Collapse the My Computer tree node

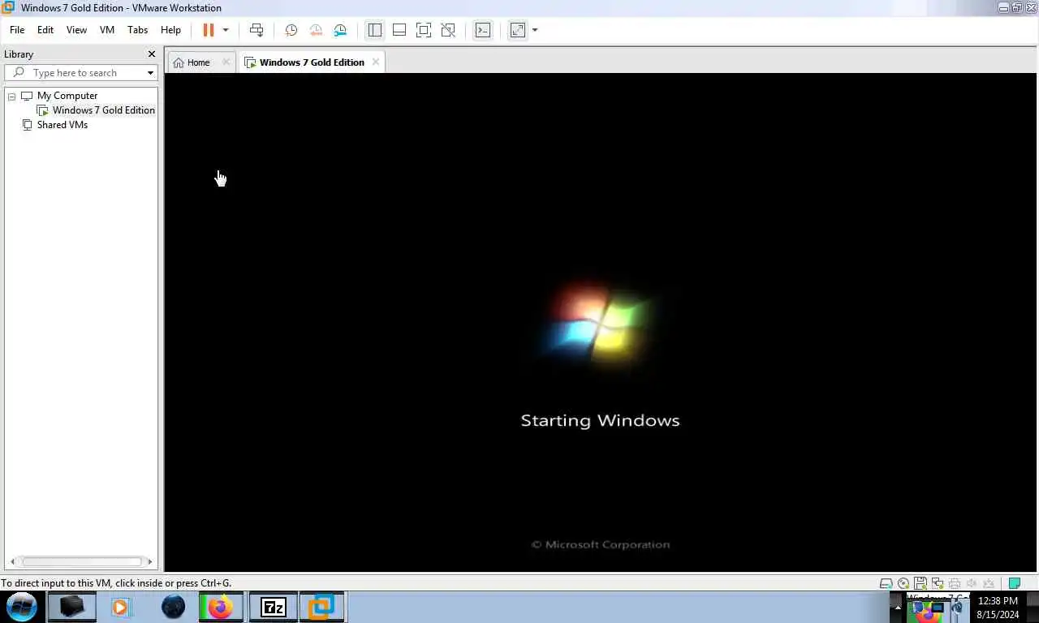[12, 97]
